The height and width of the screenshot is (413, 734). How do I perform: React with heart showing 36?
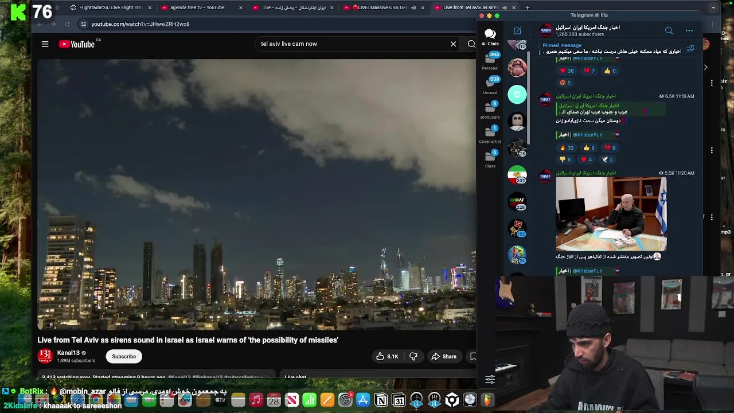(x=567, y=71)
